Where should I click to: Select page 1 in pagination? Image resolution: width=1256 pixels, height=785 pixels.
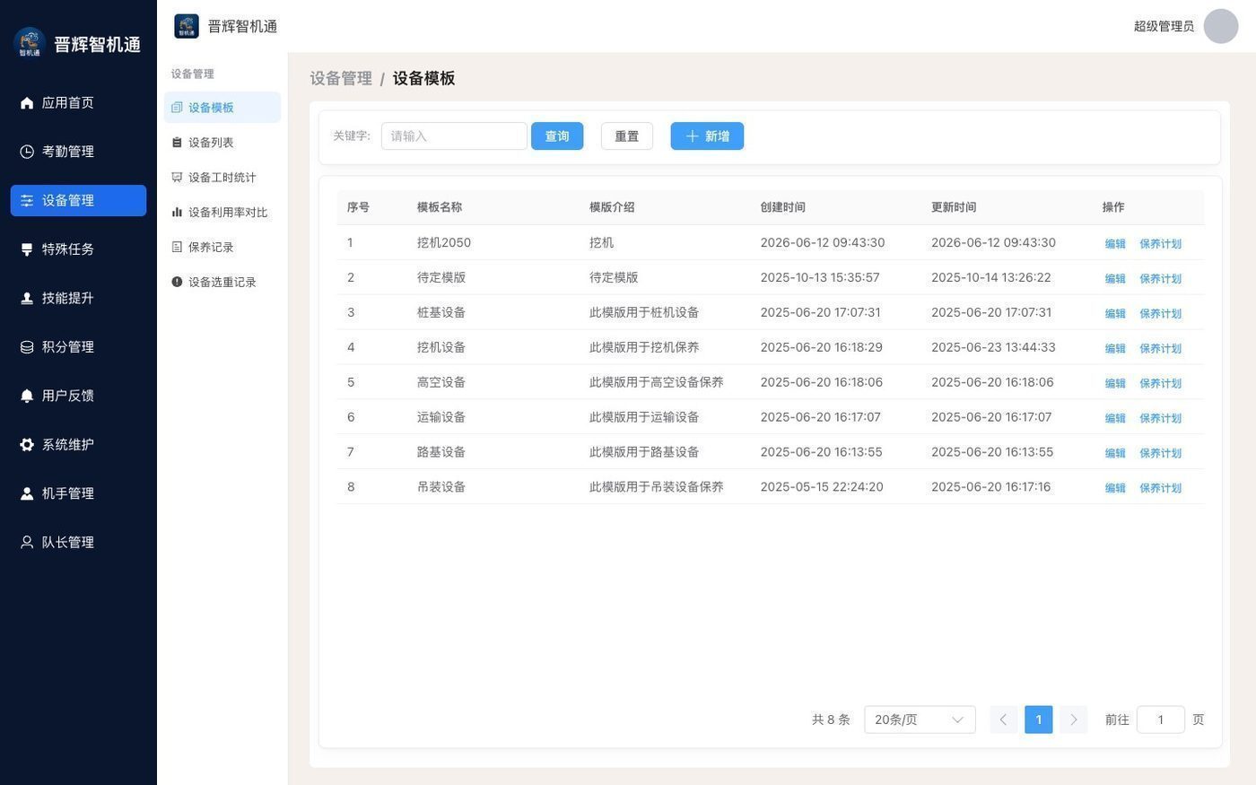[1038, 720]
